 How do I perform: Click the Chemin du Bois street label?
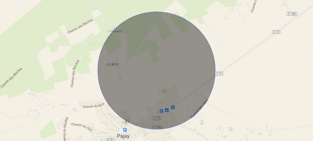[94, 106]
